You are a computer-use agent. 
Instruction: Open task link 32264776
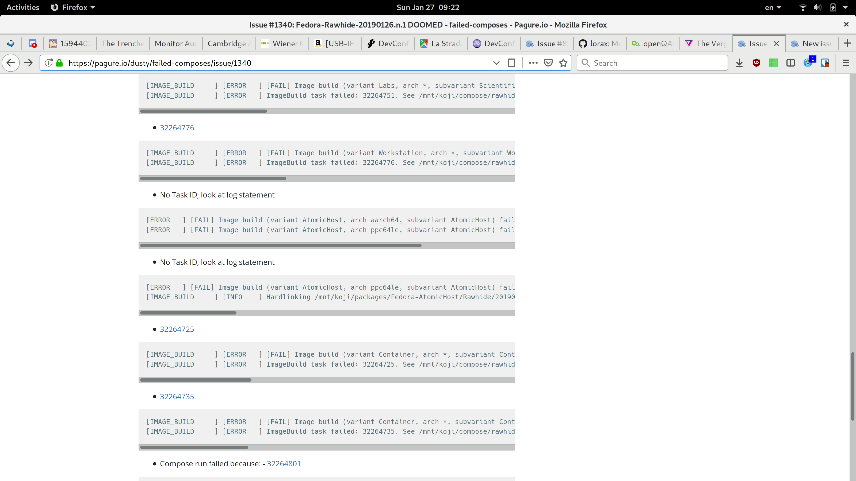tap(177, 128)
